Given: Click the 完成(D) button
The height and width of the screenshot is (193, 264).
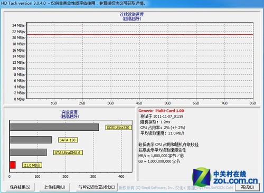Looking at the screenshot, I should (x=247, y=187).
